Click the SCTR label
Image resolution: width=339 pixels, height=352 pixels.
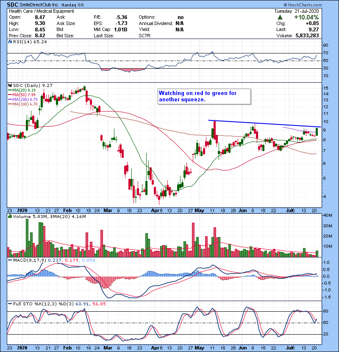pyautogui.click(x=145, y=36)
